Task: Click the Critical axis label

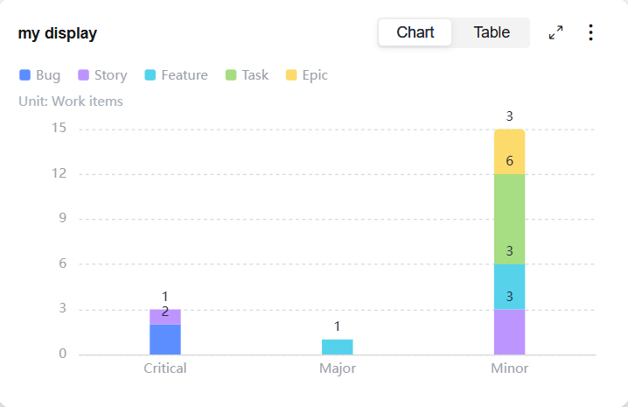Action: tap(165, 368)
